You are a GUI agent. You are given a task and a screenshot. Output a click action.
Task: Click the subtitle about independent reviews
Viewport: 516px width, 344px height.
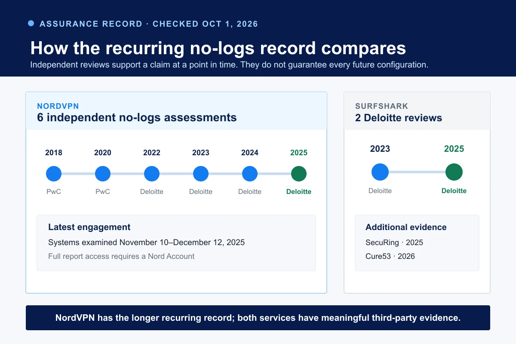tap(230, 65)
